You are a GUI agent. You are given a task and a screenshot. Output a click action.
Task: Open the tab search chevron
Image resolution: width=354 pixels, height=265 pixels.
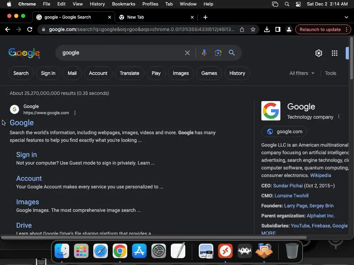pyautogui.click(x=346, y=17)
